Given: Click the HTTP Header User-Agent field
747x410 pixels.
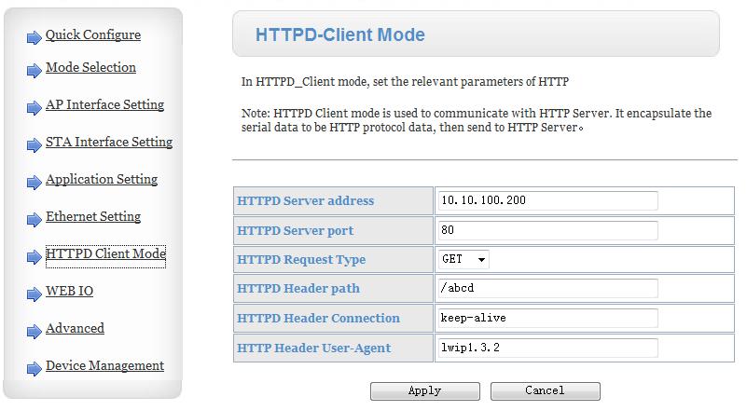Looking at the screenshot, I should tap(547, 348).
